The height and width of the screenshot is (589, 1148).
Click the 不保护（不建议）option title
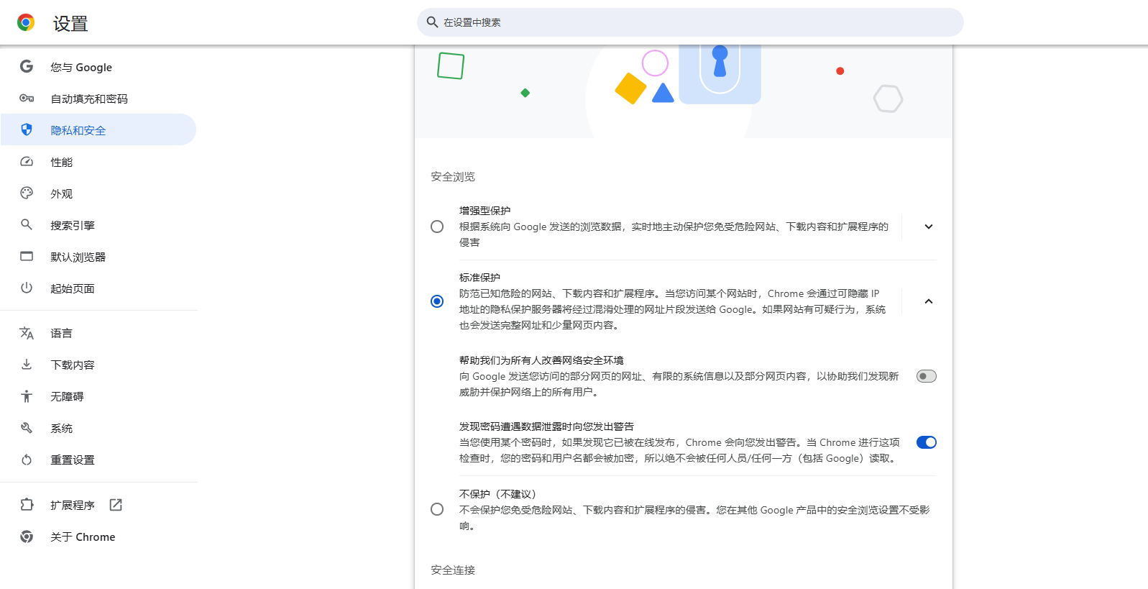pos(500,494)
